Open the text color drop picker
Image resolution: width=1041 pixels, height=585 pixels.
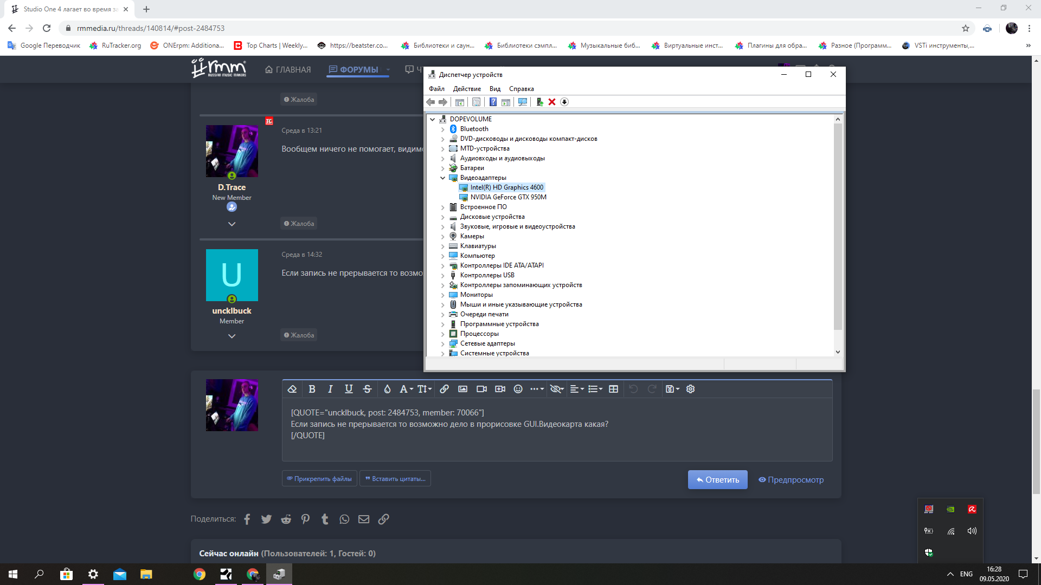pos(387,389)
